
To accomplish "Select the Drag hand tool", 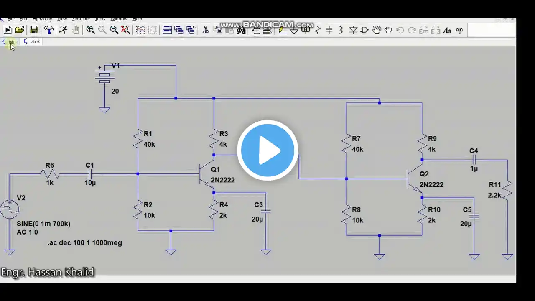I will 388,30.
